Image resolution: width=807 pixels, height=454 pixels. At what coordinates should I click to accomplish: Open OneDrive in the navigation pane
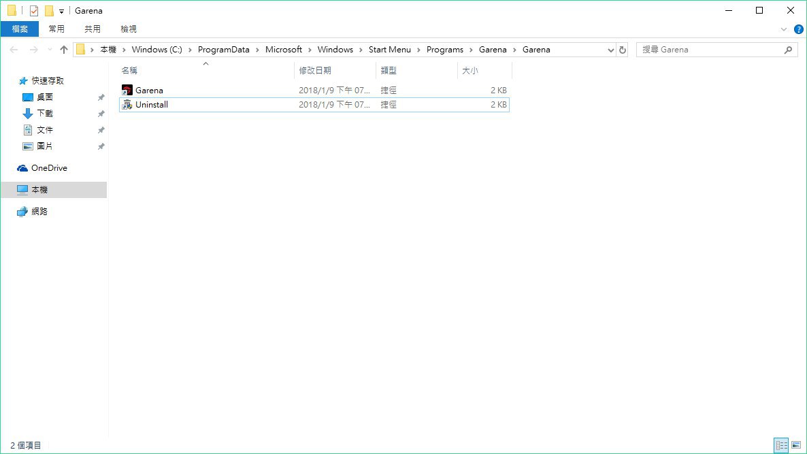click(48, 168)
